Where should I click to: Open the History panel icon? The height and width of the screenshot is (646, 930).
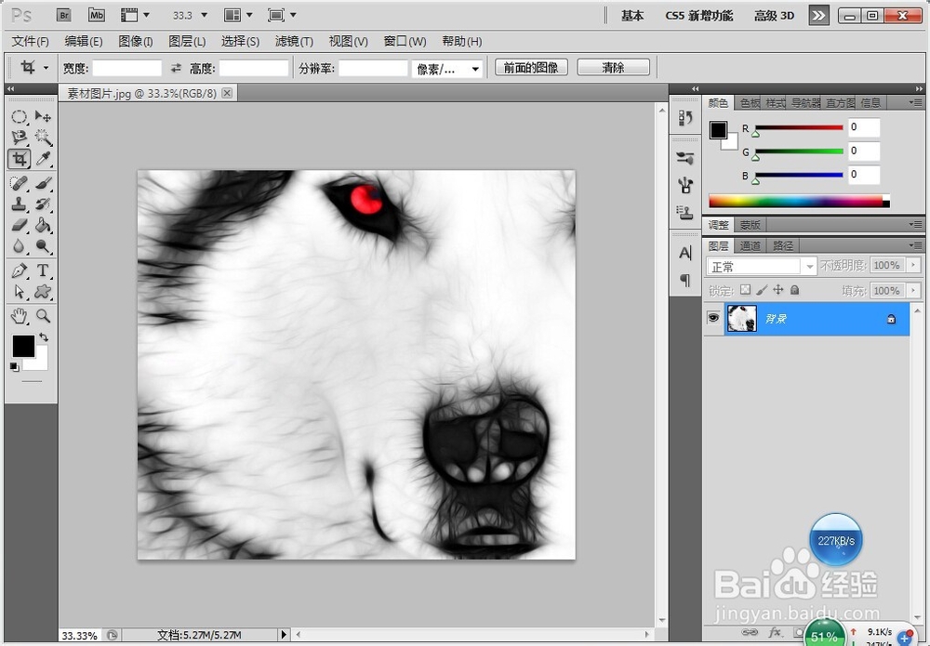pos(685,118)
